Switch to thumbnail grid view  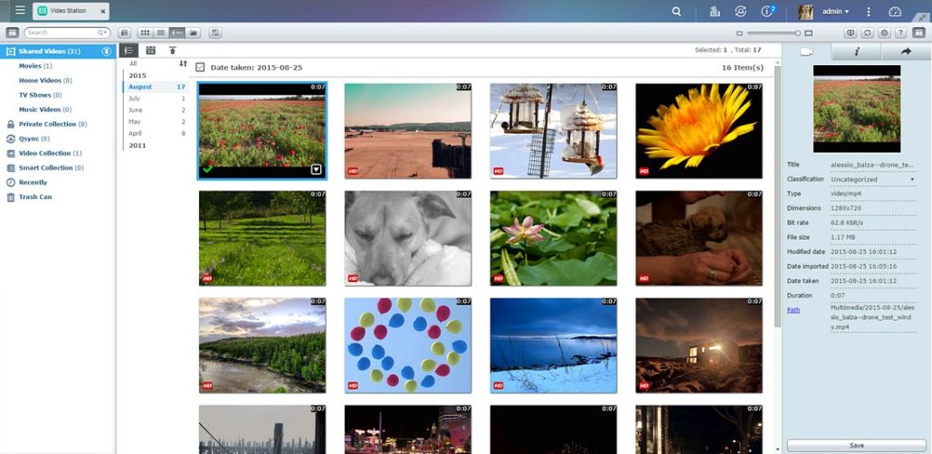click(145, 33)
